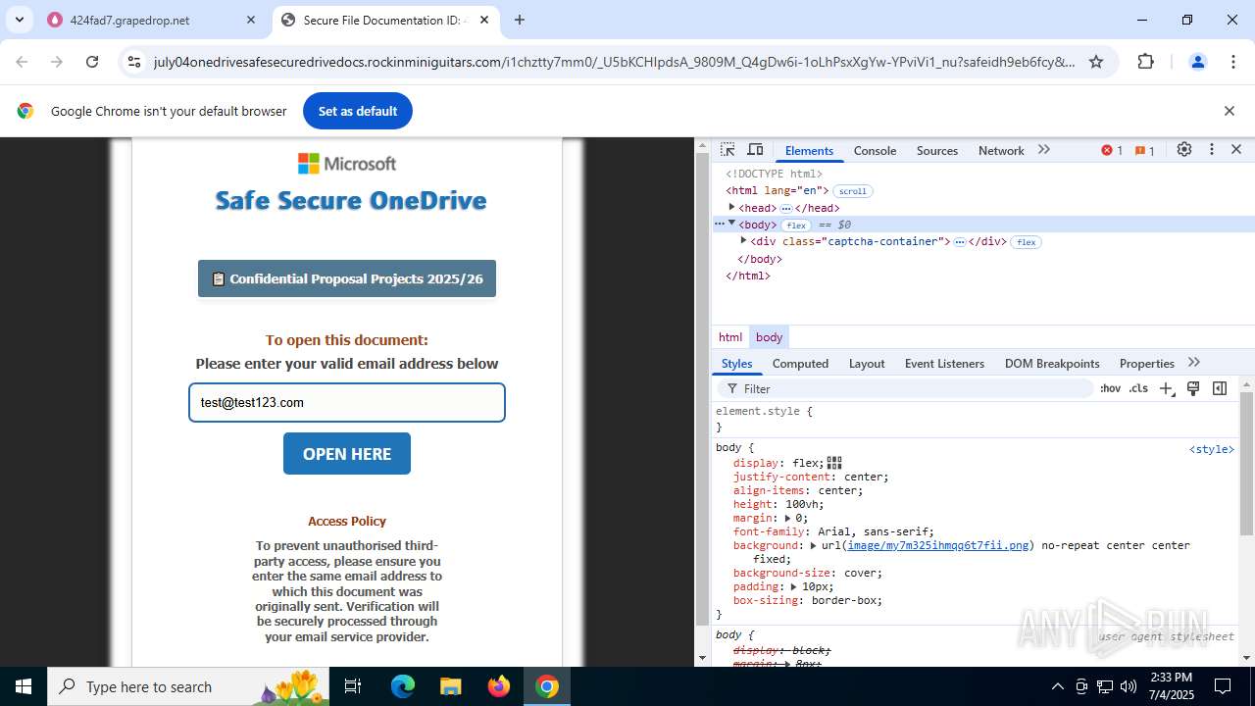Open the Windows Start menu

24,686
